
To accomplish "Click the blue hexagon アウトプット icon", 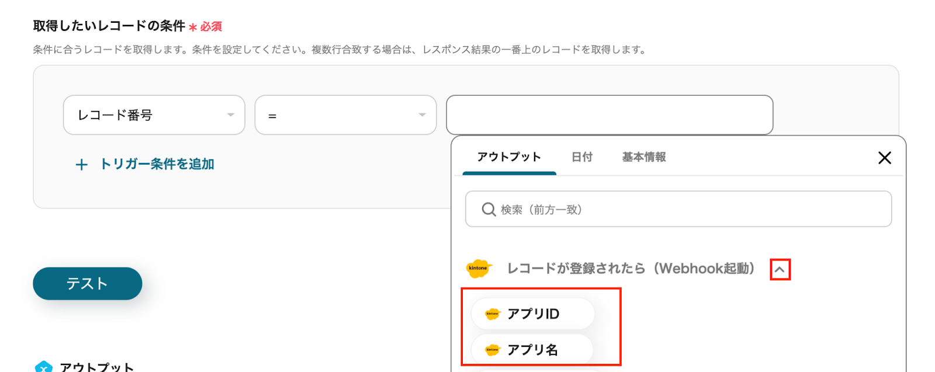I will click(x=44, y=367).
